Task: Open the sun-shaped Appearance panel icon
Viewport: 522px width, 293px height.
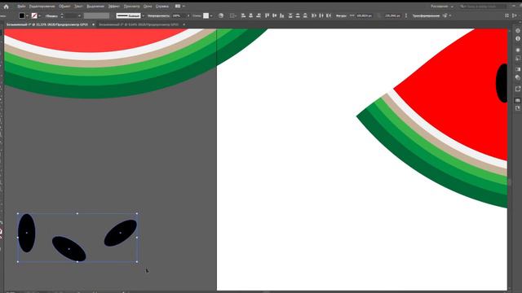Action: [518, 50]
